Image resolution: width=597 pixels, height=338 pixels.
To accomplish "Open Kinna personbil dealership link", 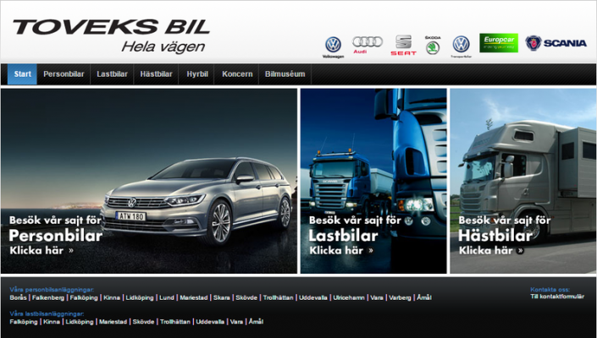I will coord(112,297).
